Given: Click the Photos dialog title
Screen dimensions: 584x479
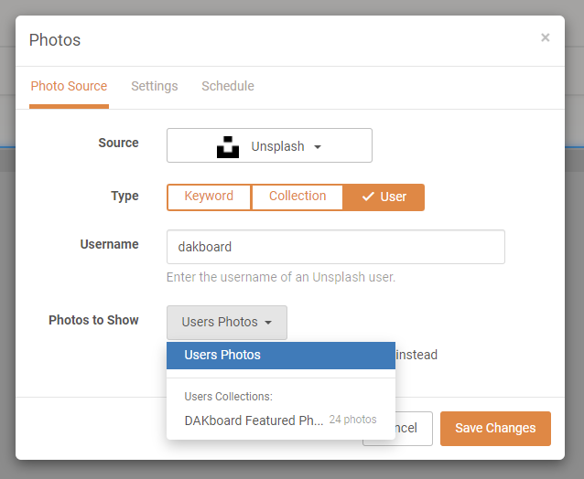Looking at the screenshot, I should click(x=55, y=40).
